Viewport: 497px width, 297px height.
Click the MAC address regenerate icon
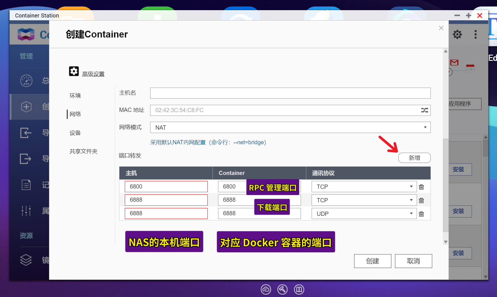click(424, 110)
